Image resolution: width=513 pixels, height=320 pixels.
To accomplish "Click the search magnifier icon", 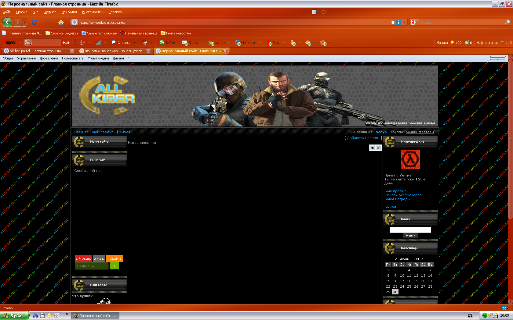I will [x=507, y=22].
